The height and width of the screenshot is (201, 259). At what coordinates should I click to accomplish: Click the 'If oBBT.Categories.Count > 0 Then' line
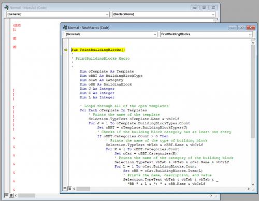(x=133, y=136)
